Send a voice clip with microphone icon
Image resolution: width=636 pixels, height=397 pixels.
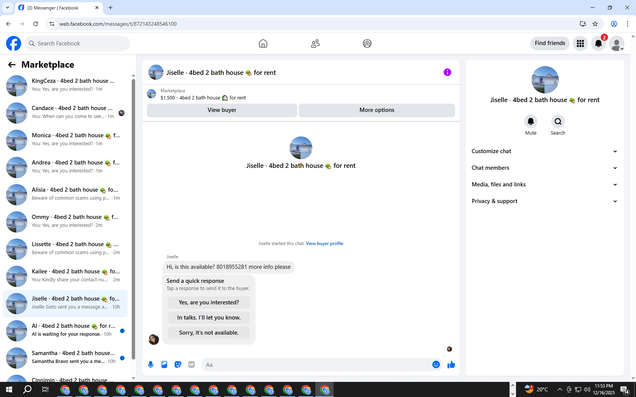point(151,364)
